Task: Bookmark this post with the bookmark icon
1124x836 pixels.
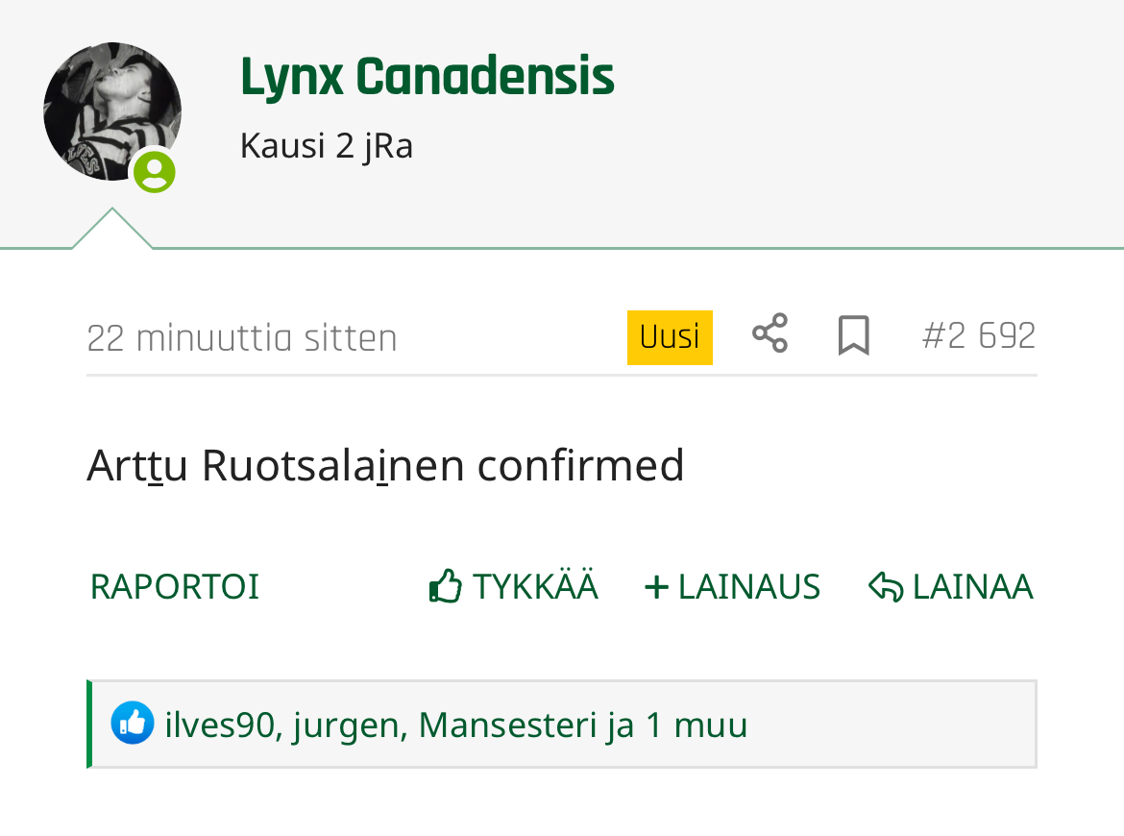Action: click(853, 334)
